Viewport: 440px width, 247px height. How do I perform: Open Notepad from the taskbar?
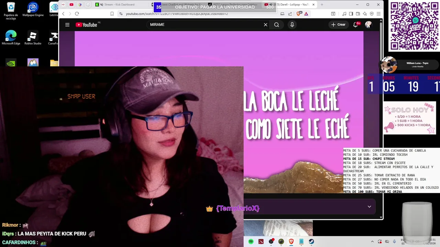301,242
